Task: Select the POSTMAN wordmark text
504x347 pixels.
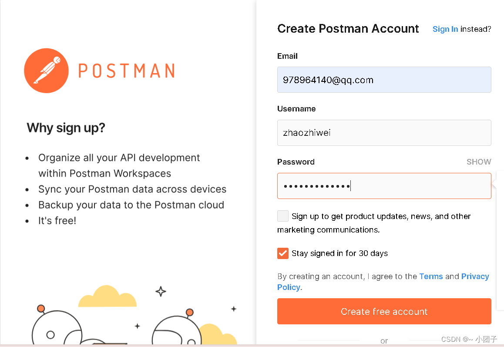Action: tap(127, 70)
